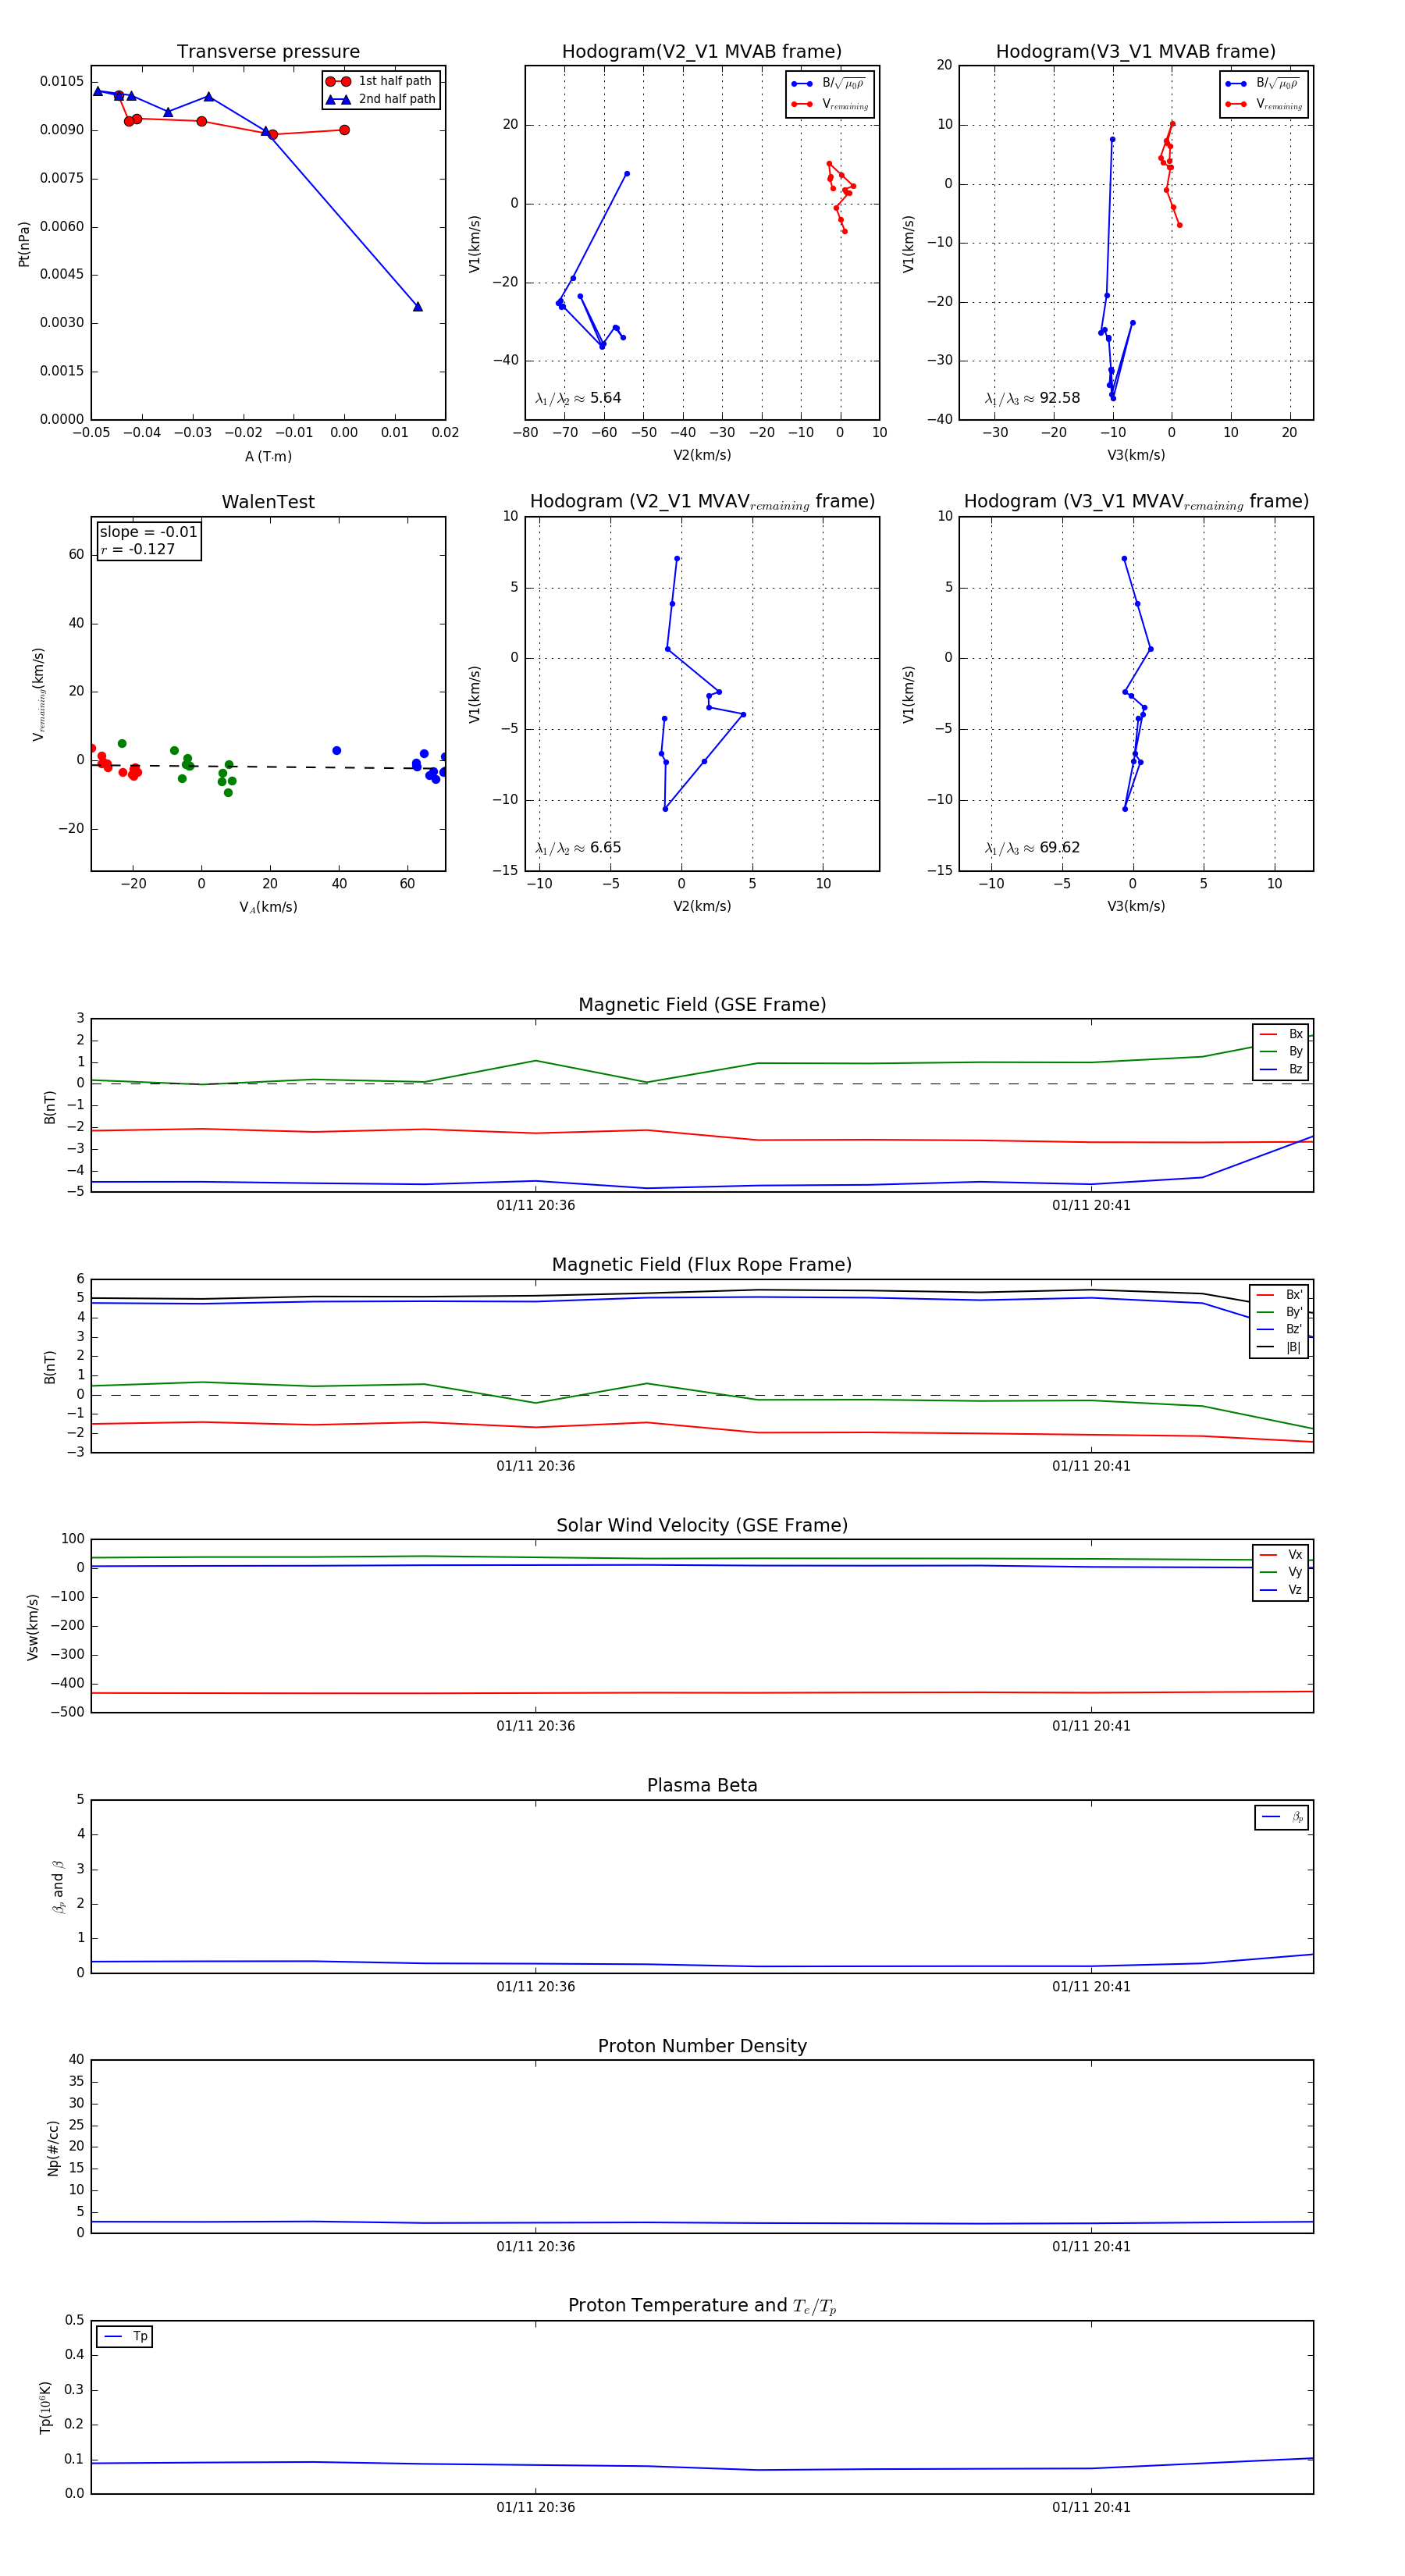1405x2576 pixels.
Task: Select the 'Vy' legend entry
Action: (x=1281, y=1572)
